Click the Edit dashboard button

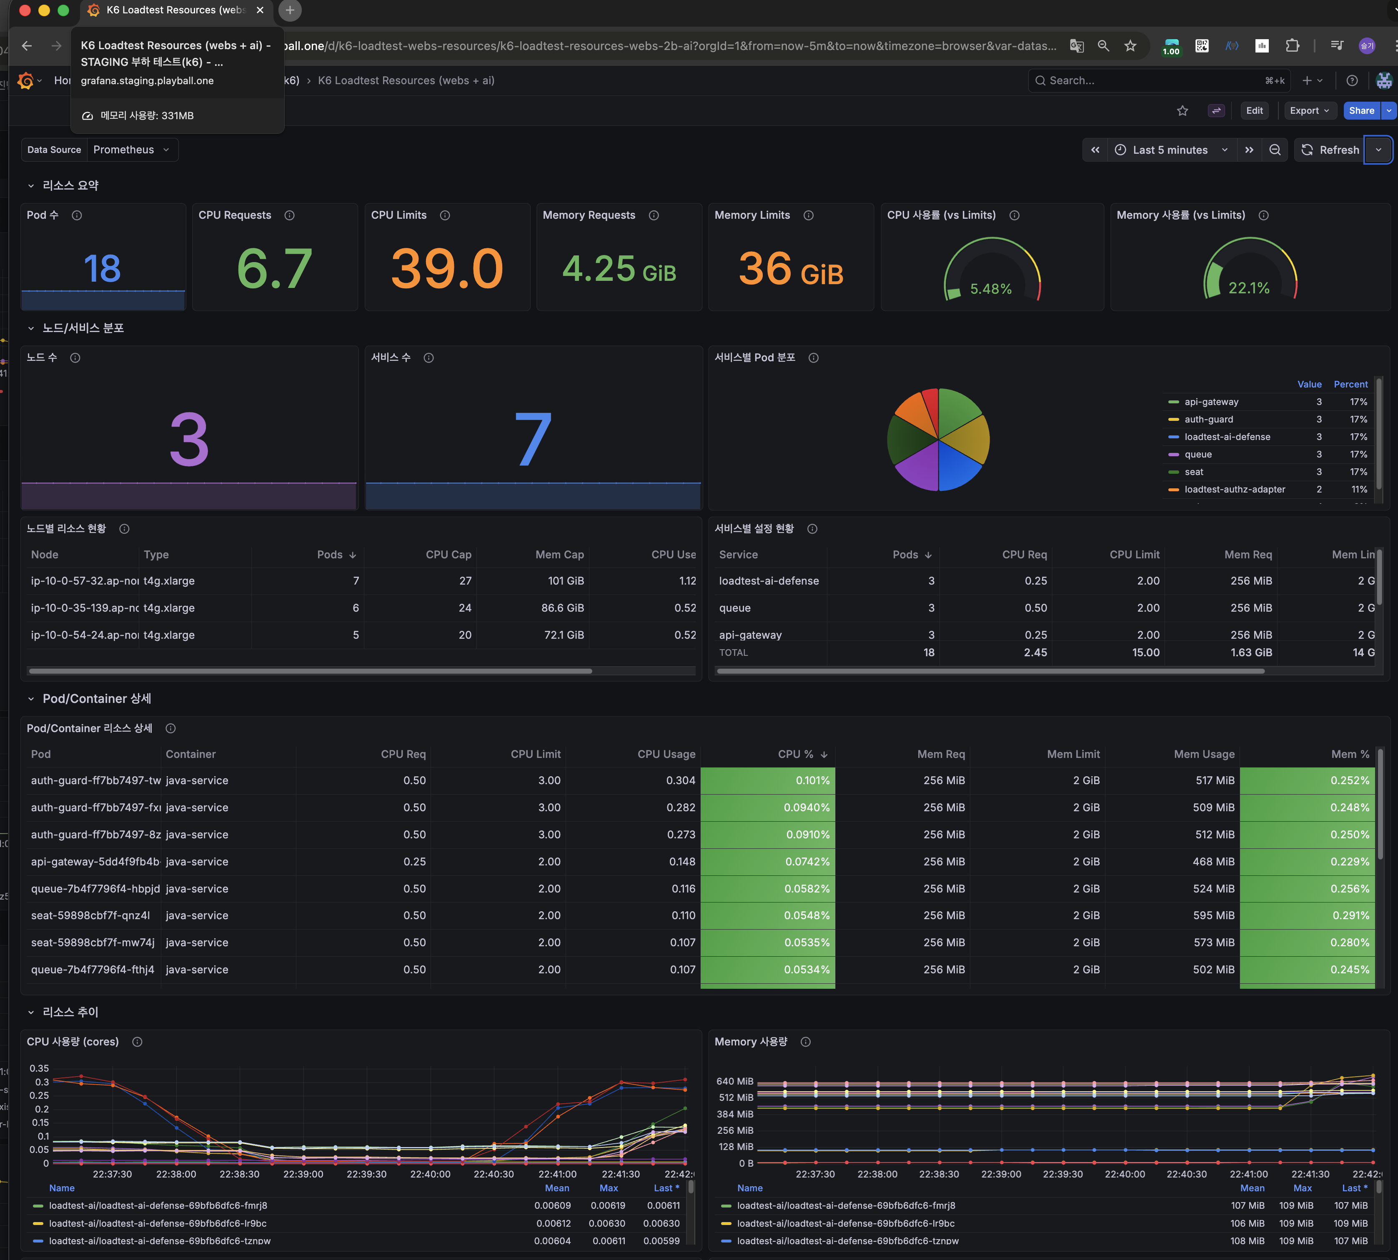point(1254,111)
